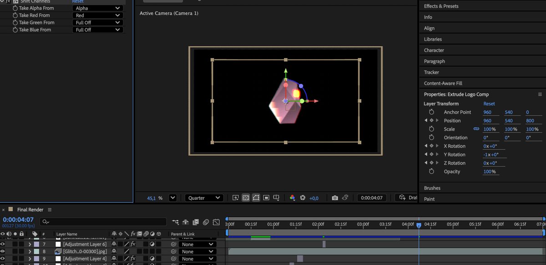Hide Adjustment Layer 6 with eye icon
546x265 pixels.
[3, 244]
